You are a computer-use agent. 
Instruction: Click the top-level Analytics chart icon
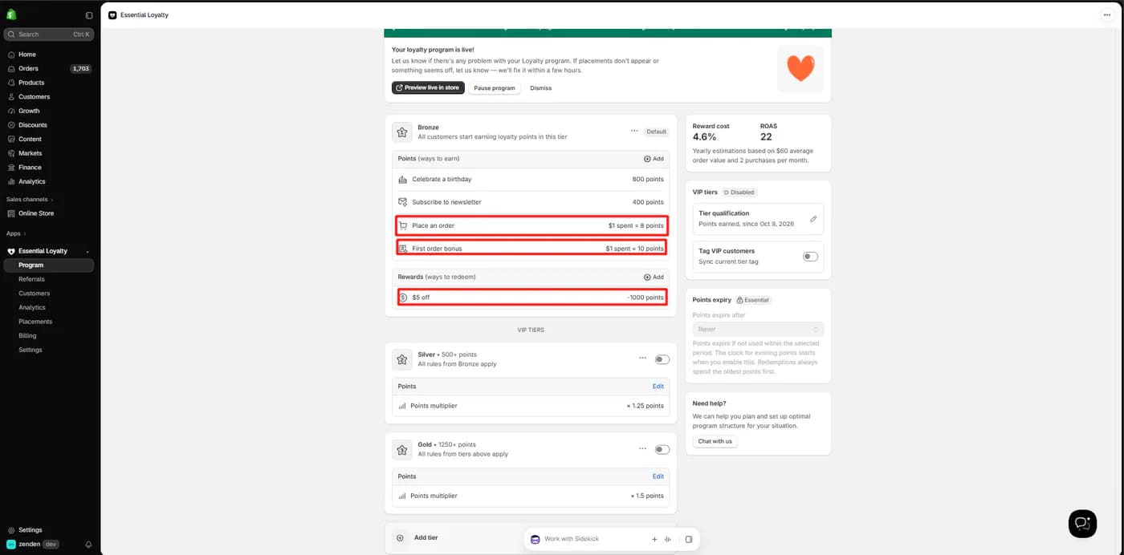click(x=11, y=181)
